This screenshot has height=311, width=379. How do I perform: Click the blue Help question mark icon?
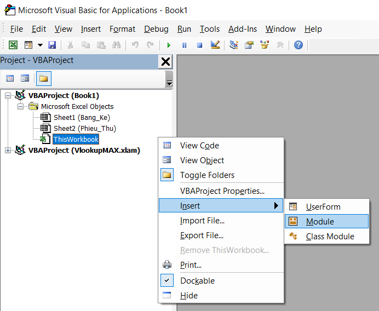pyautogui.click(x=298, y=45)
